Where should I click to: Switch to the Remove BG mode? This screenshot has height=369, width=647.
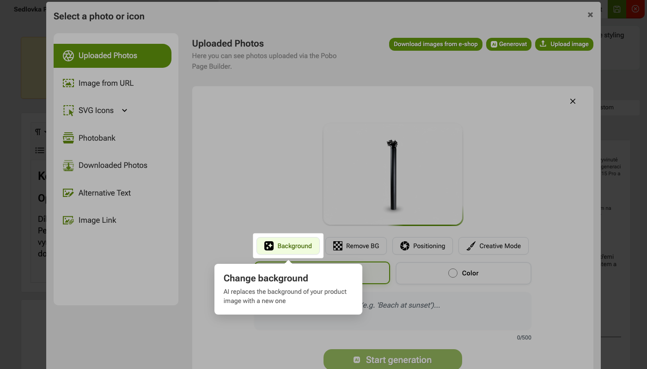[x=356, y=246]
